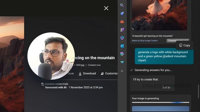Click the Copy button above the message
Viewport: 200px width, 112px height.
click(x=185, y=45)
